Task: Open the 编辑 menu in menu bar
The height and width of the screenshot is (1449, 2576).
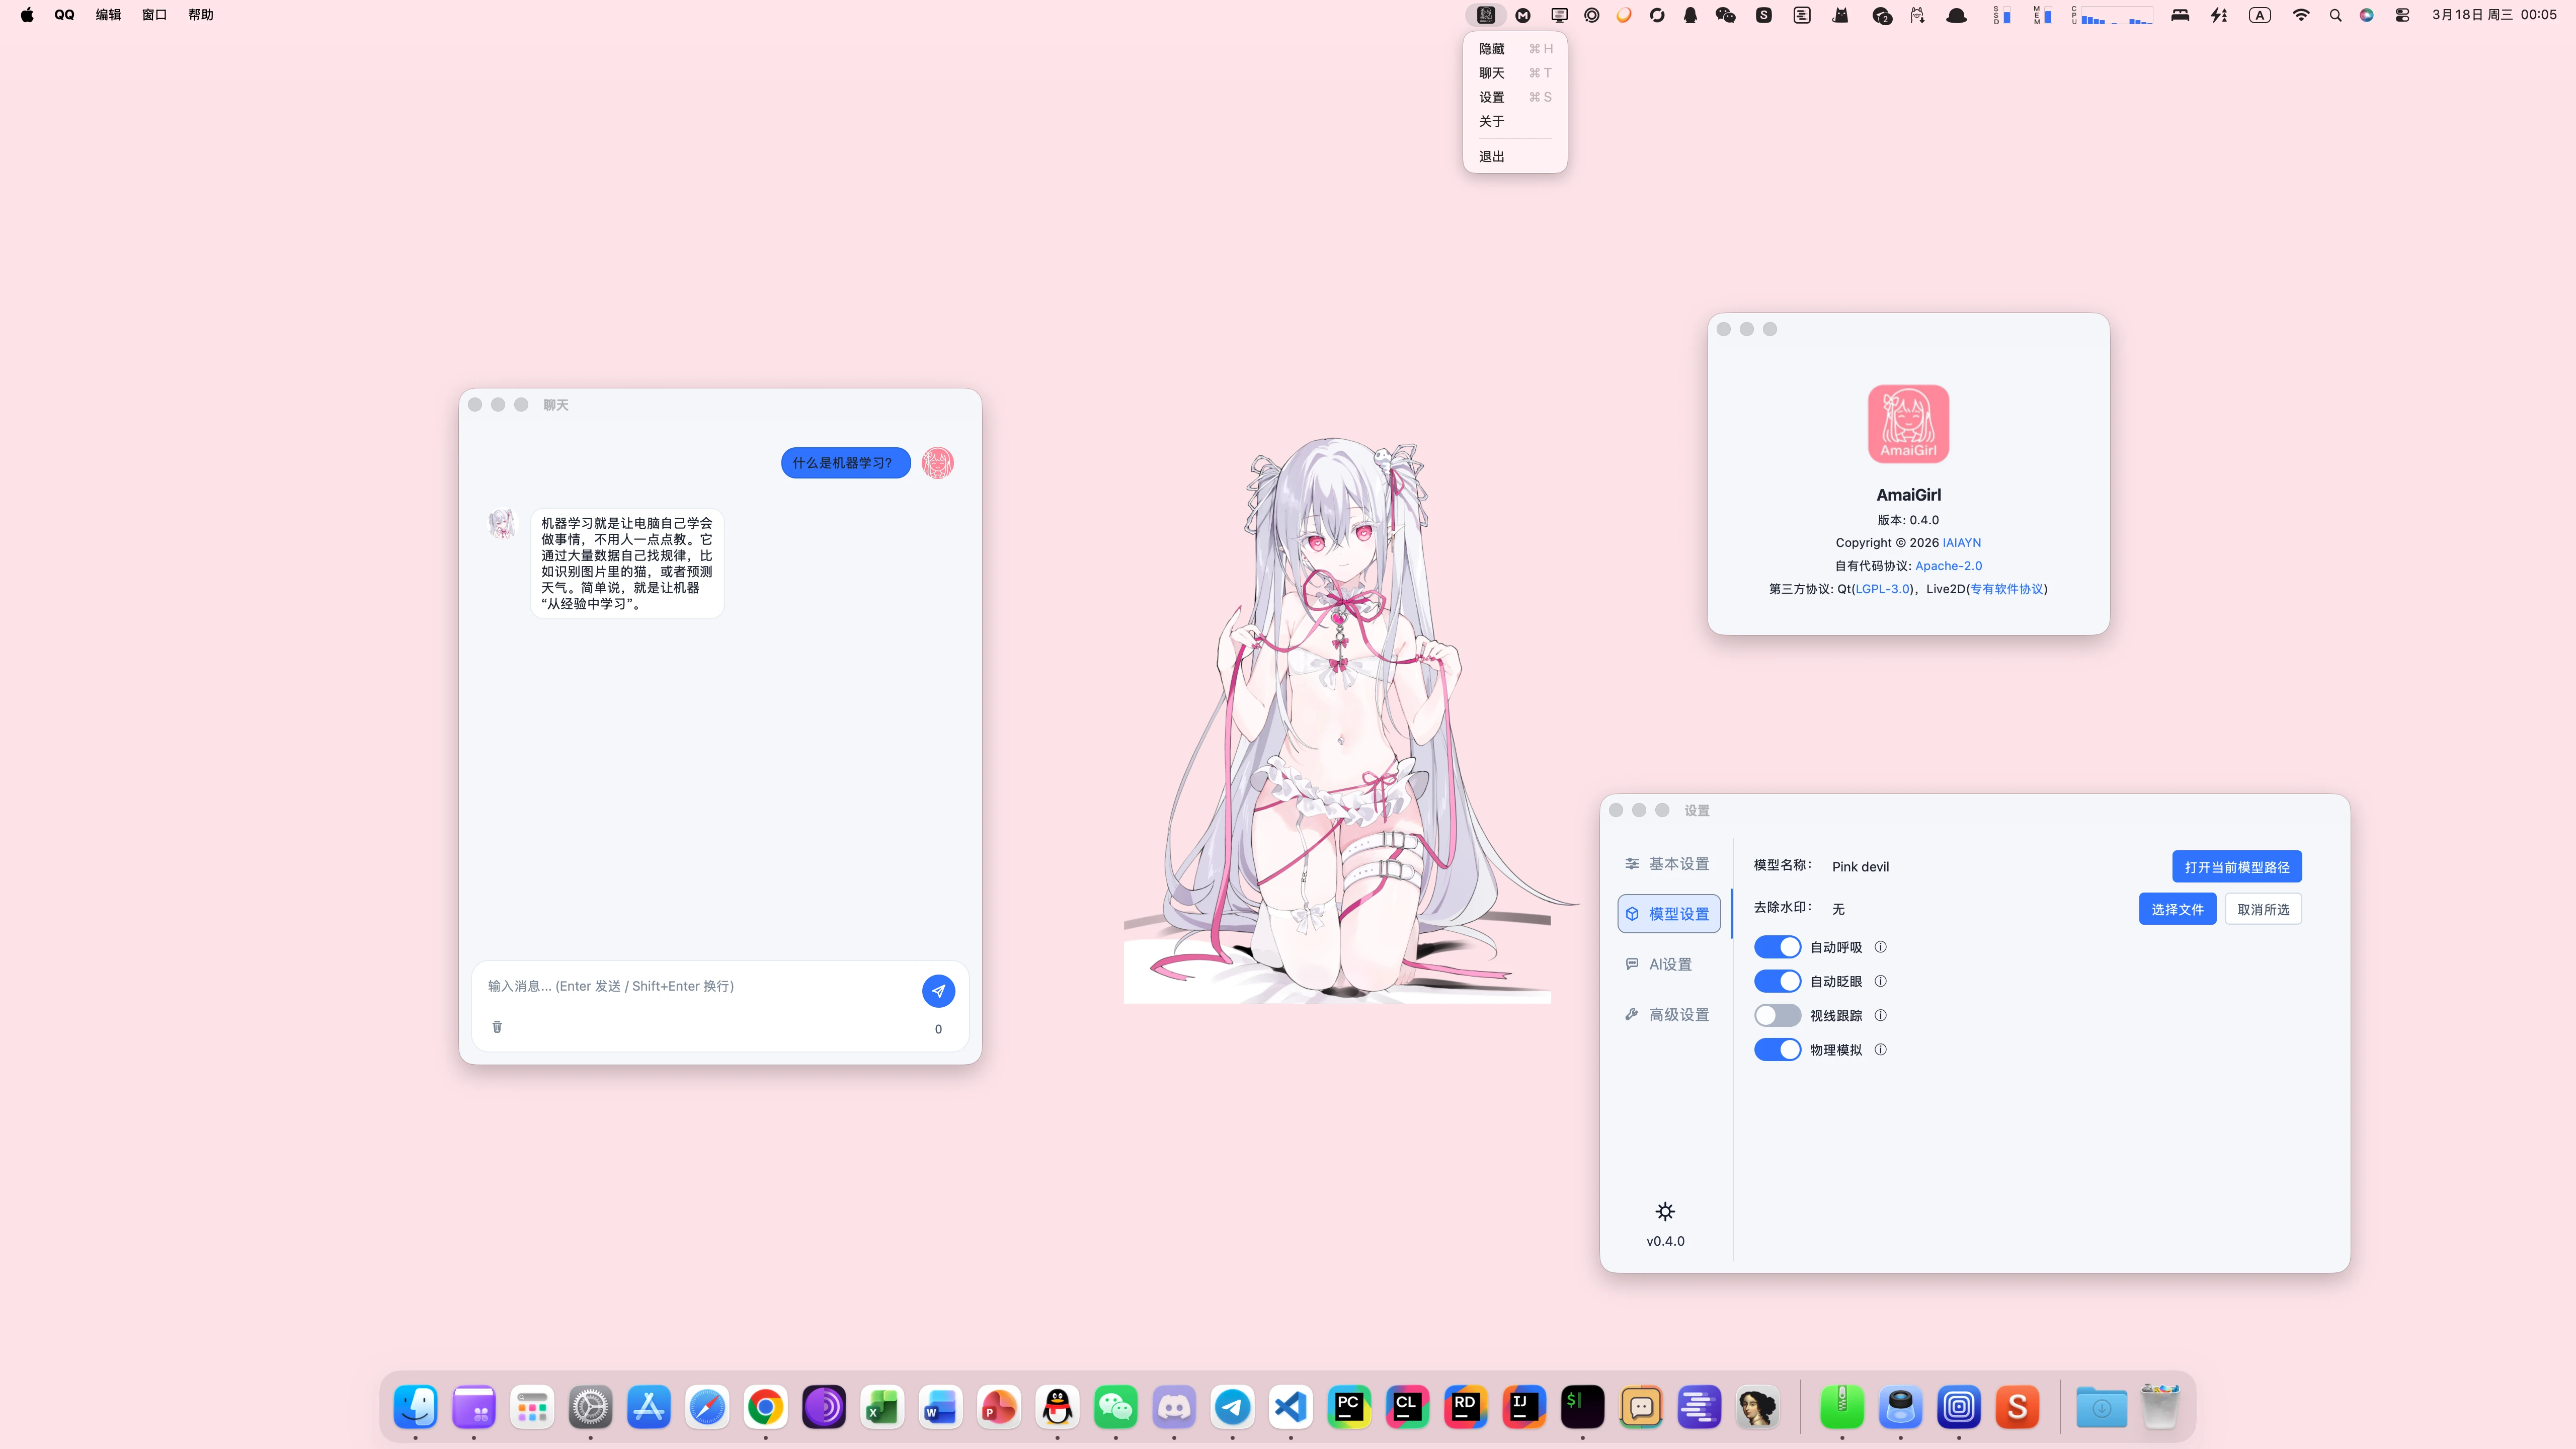Action: (x=108, y=15)
